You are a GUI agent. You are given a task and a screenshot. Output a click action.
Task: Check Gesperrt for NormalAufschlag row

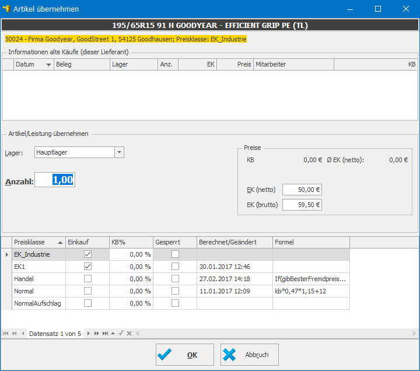(x=175, y=303)
